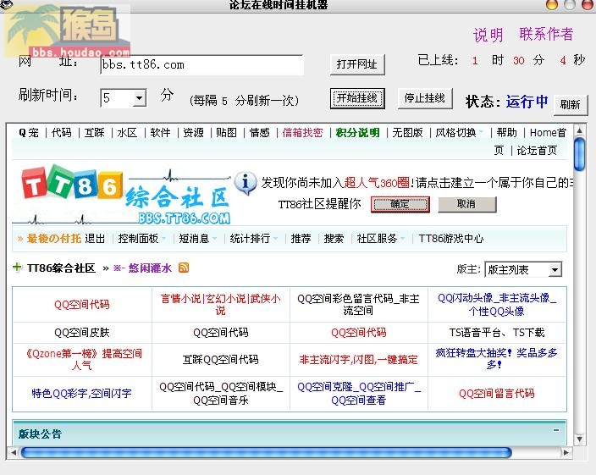Click the 开始挂线 button
Image resolution: width=596 pixels, height=475 pixels.
[x=357, y=98]
